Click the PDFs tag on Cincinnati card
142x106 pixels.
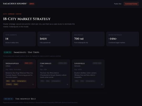point(42,81)
